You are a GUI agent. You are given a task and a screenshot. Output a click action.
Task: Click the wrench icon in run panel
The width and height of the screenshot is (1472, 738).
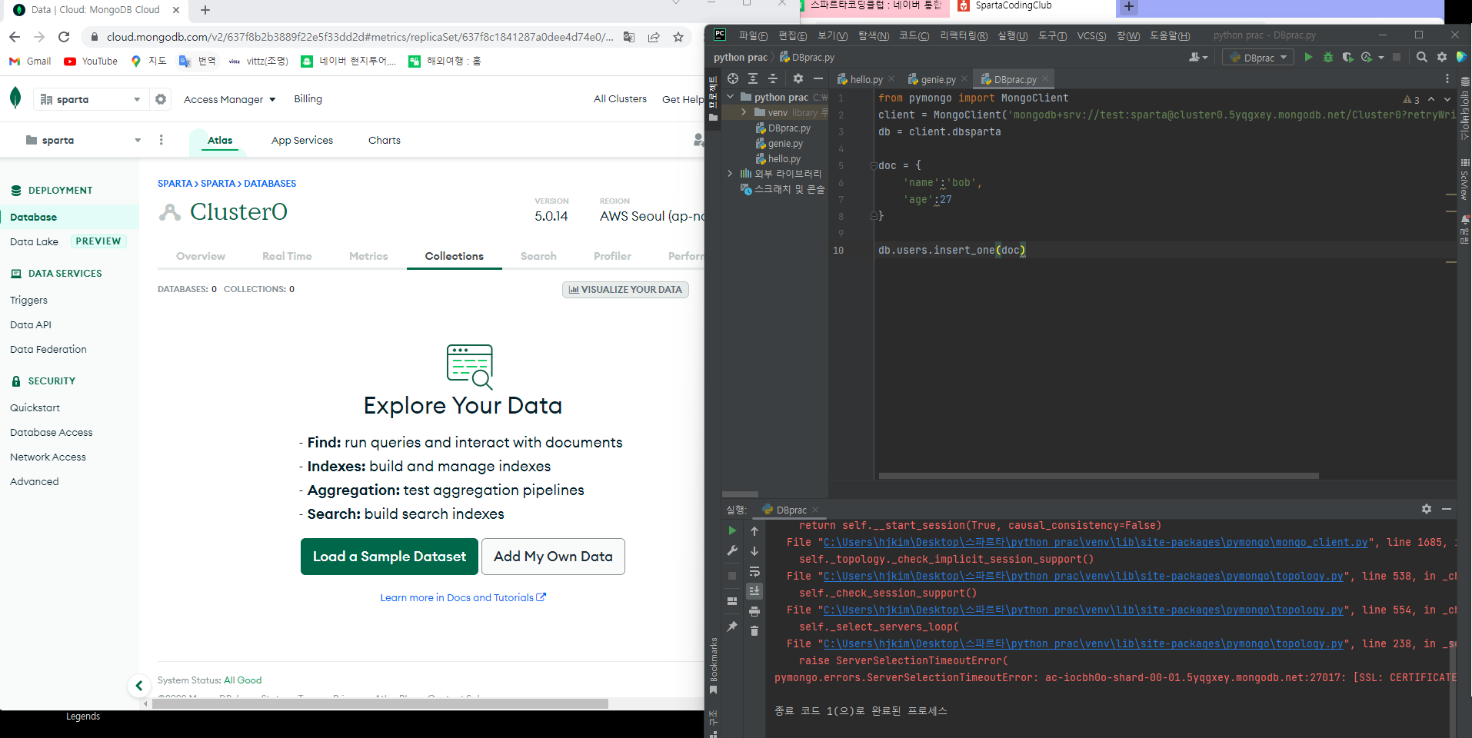click(732, 550)
